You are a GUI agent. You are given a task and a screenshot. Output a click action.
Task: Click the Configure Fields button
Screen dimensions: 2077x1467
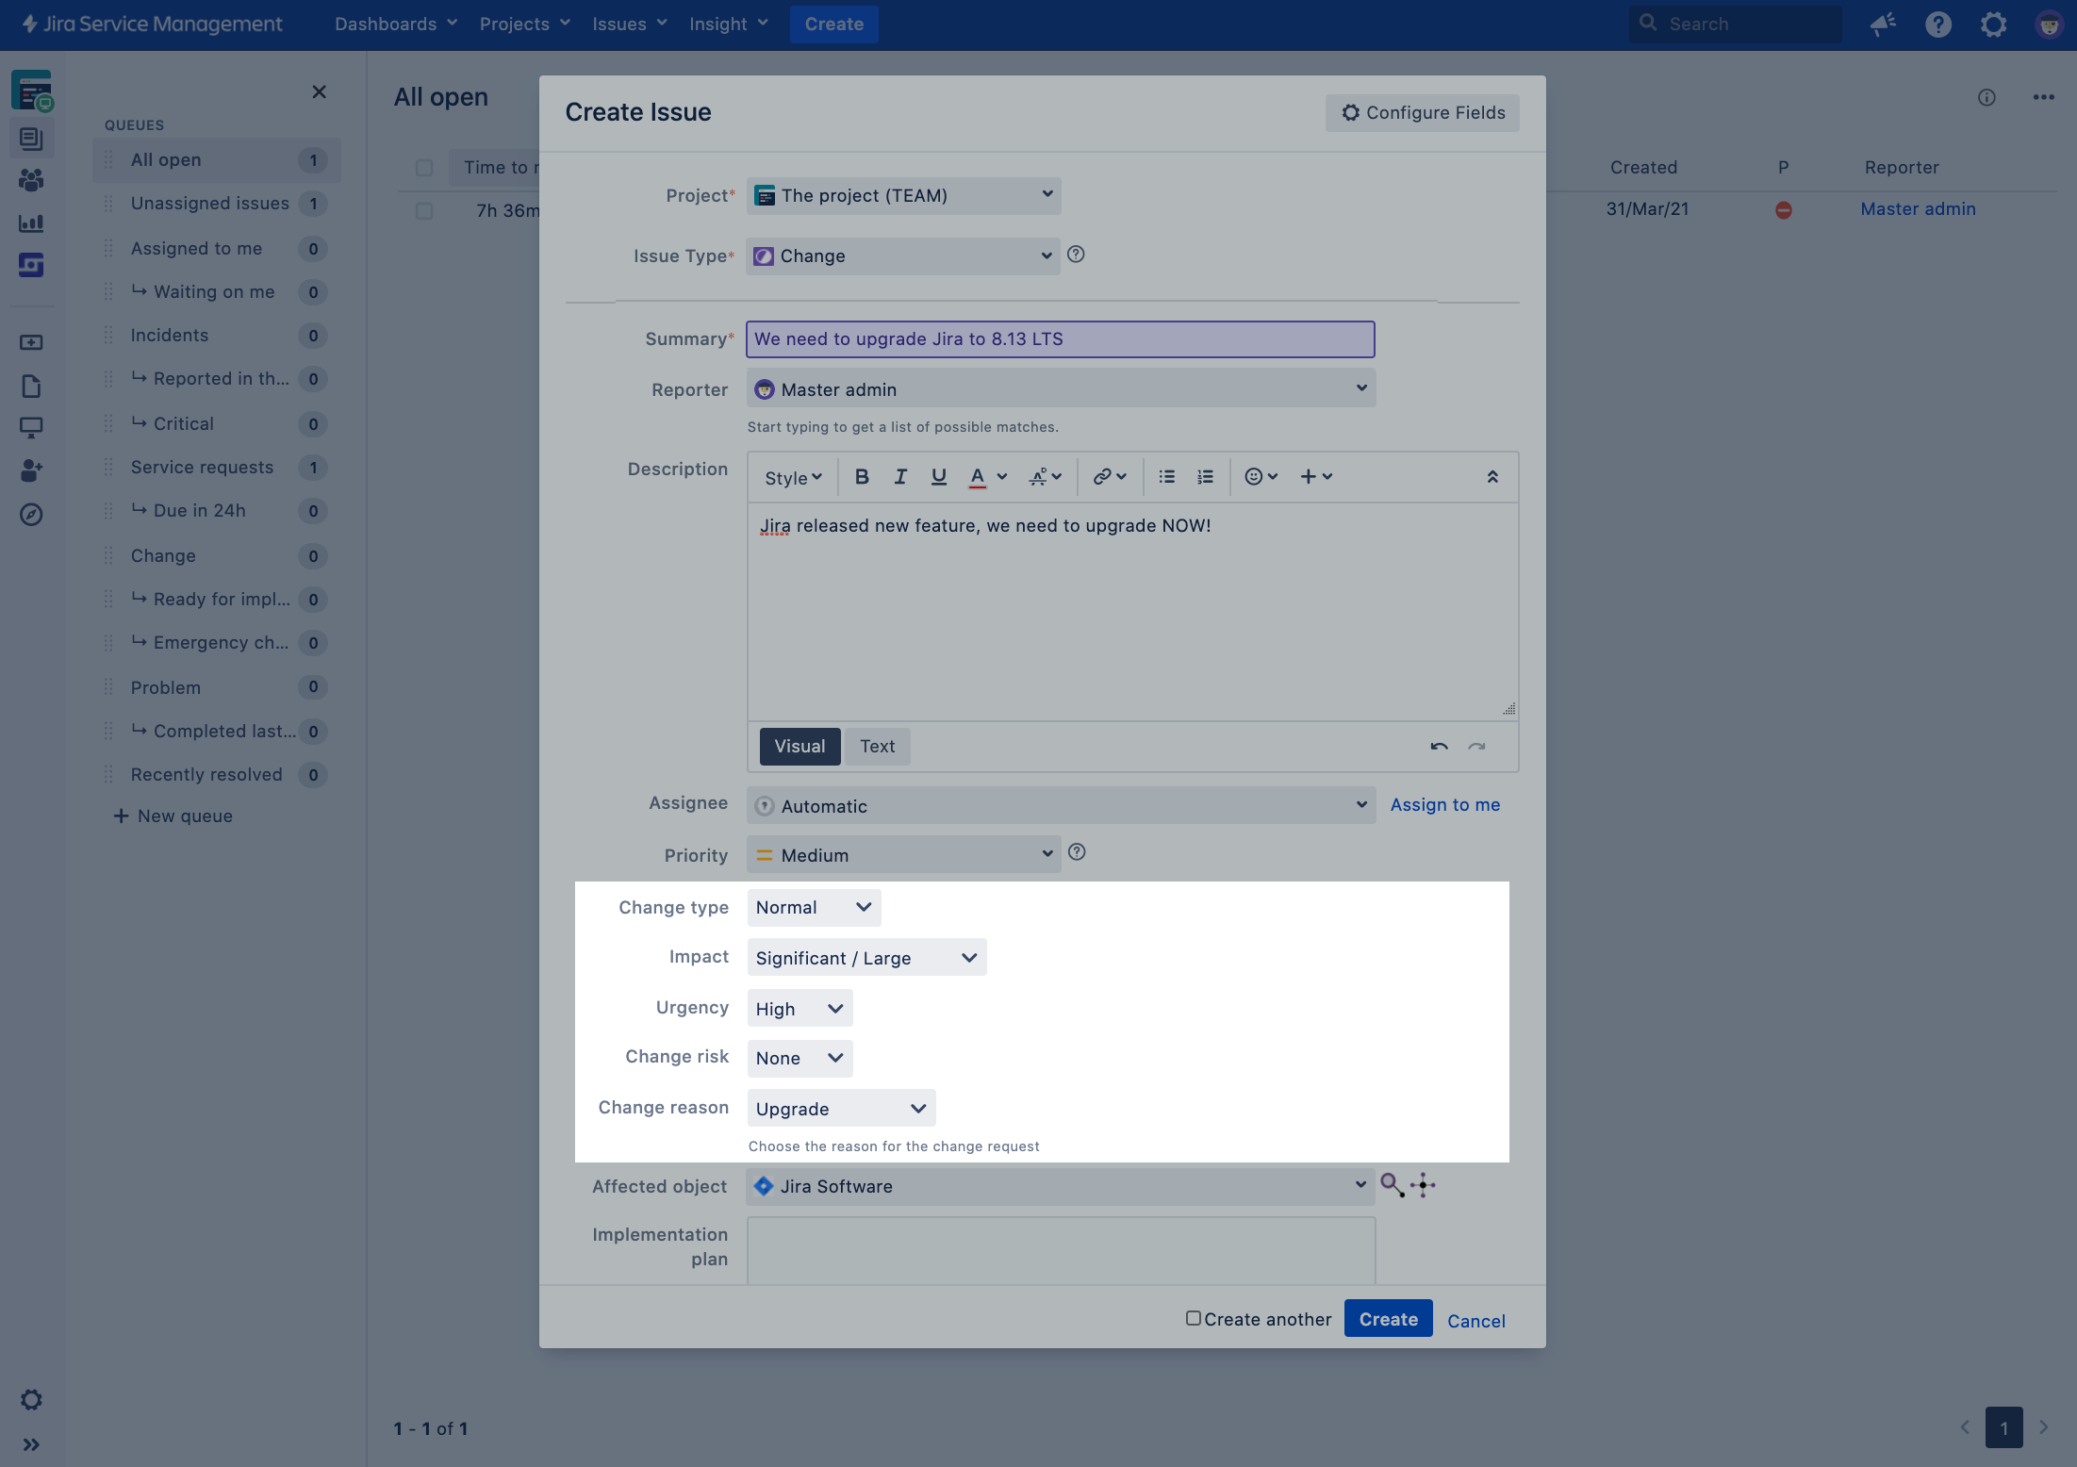[x=1422, y=113]
